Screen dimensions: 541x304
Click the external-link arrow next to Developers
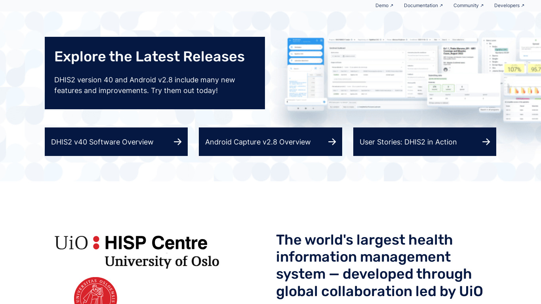523,6
